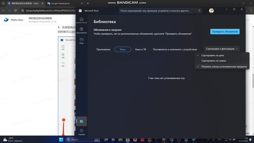Reload the page in Chrome
Image resolution: width=254 pixels, height=143 pixels.
coord(15,11)
